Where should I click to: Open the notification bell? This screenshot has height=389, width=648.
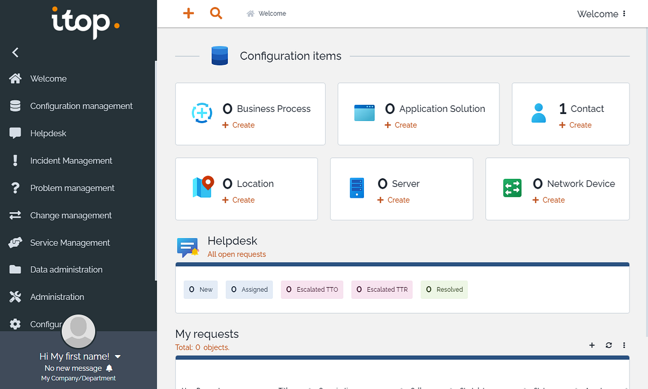coord(109,367)
